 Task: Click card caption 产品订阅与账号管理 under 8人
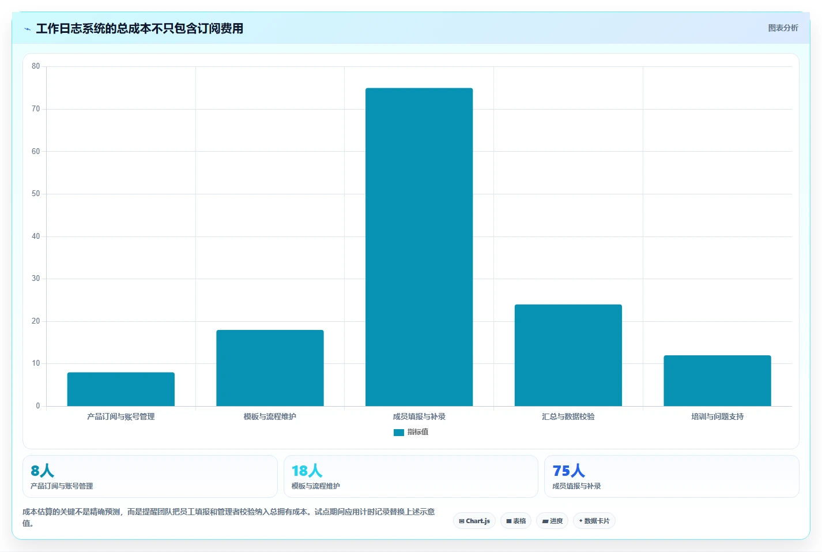62,486
